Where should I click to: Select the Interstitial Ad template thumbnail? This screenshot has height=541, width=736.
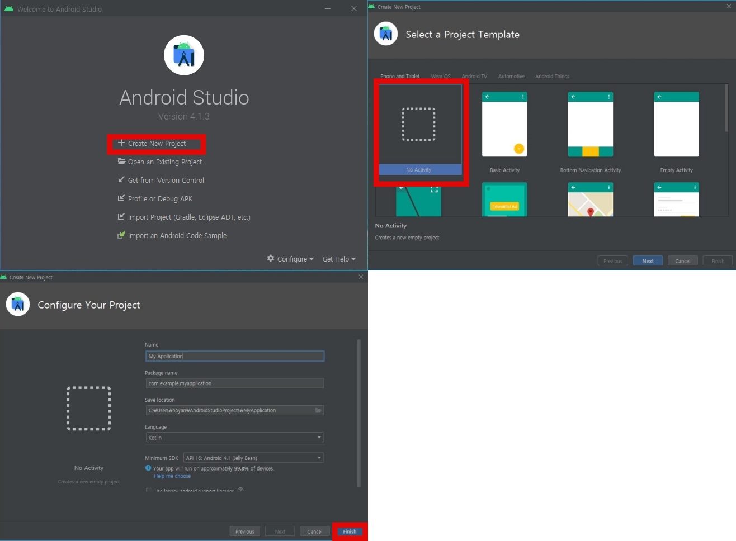pyautogui.click(x=504, y=200)
